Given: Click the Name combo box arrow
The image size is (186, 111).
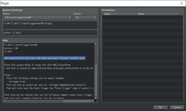Looking at the screenshot, I should (x=70, y=18).
